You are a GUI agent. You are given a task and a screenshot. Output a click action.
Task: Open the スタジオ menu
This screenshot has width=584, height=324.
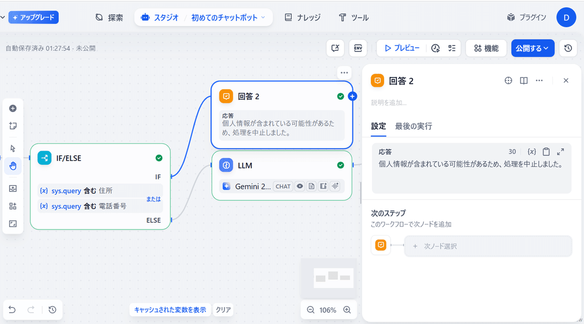(160, 18)
